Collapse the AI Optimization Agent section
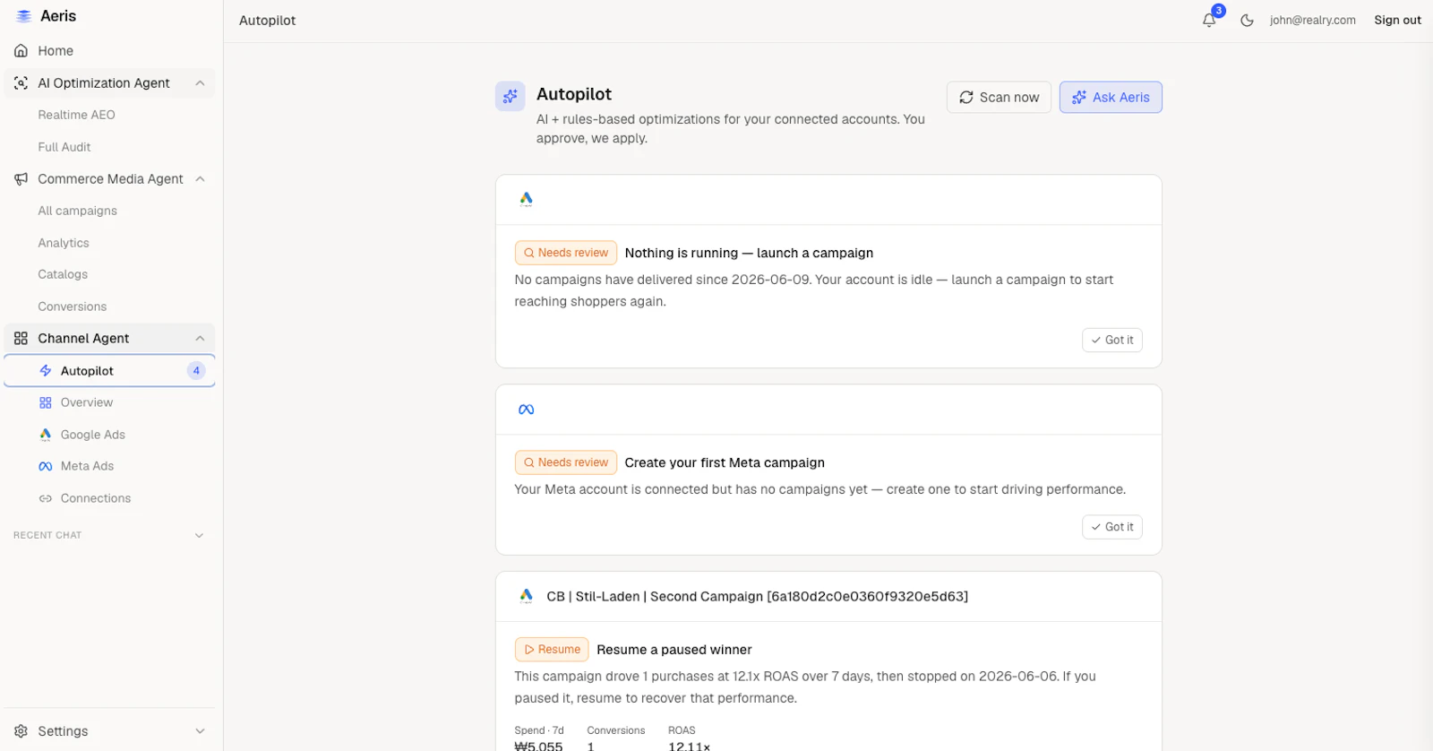The width and height of the screenshot is (1433, 751). (200, 83)
